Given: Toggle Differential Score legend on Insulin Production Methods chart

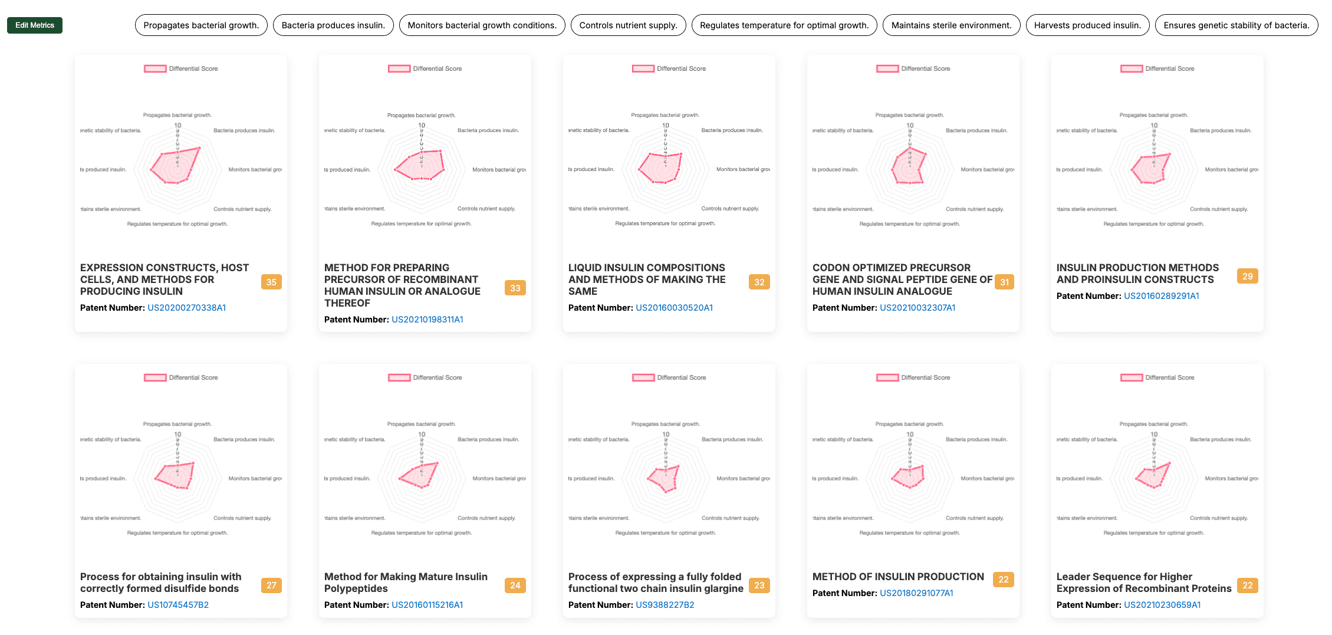Looking at the screenshot, I should tap(1157, 69).
